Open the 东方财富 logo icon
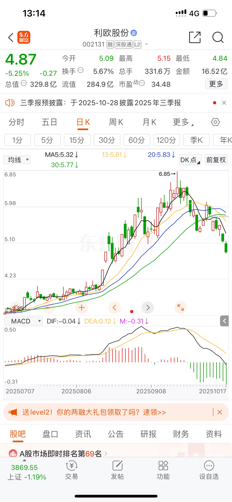 click(x=24, y=37)
